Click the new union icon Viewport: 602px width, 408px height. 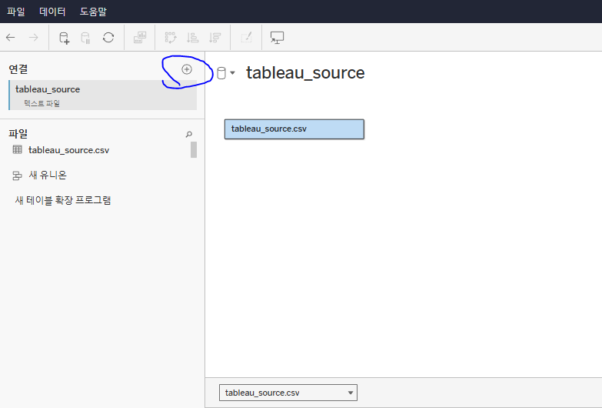(x=17, y=176)
